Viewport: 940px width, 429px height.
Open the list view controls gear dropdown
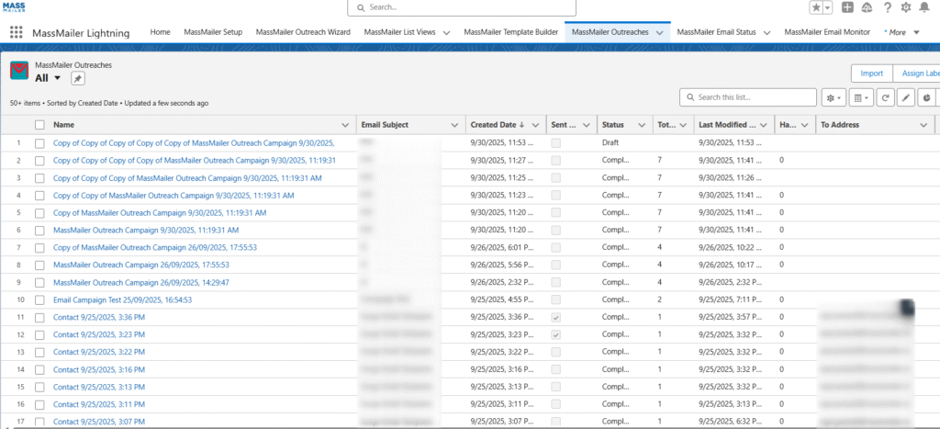click(834, 97)
